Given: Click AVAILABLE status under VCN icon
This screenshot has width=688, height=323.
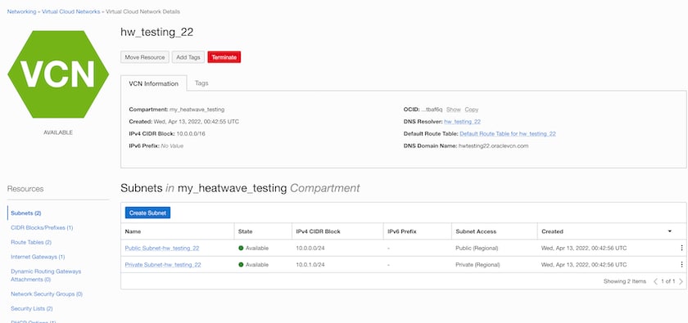Looking at the screenshot, I should [x=58, y=132].
